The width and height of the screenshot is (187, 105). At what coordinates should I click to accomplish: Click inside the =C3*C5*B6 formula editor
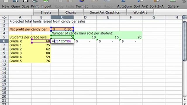click(62, 41)
